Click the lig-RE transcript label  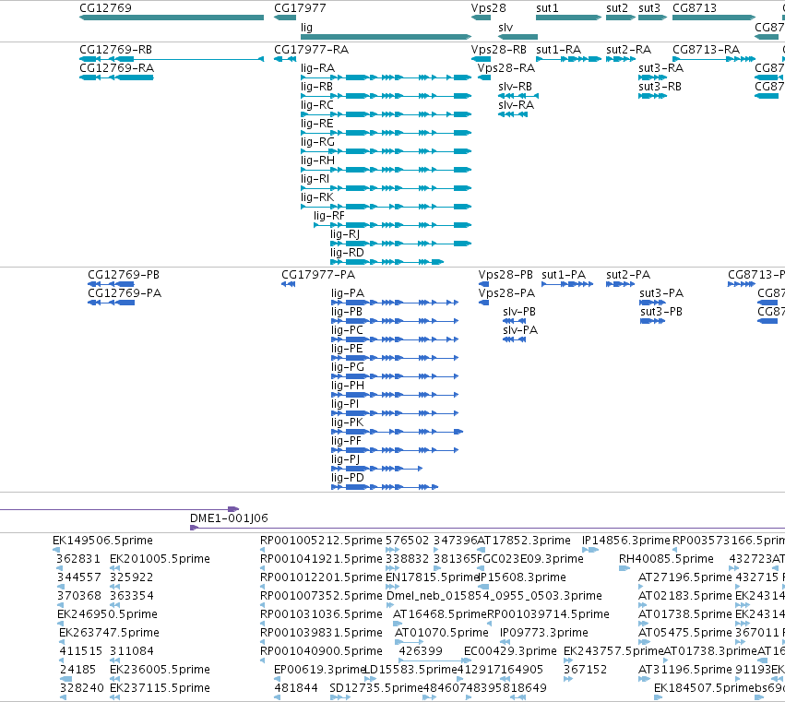(317, 124)
